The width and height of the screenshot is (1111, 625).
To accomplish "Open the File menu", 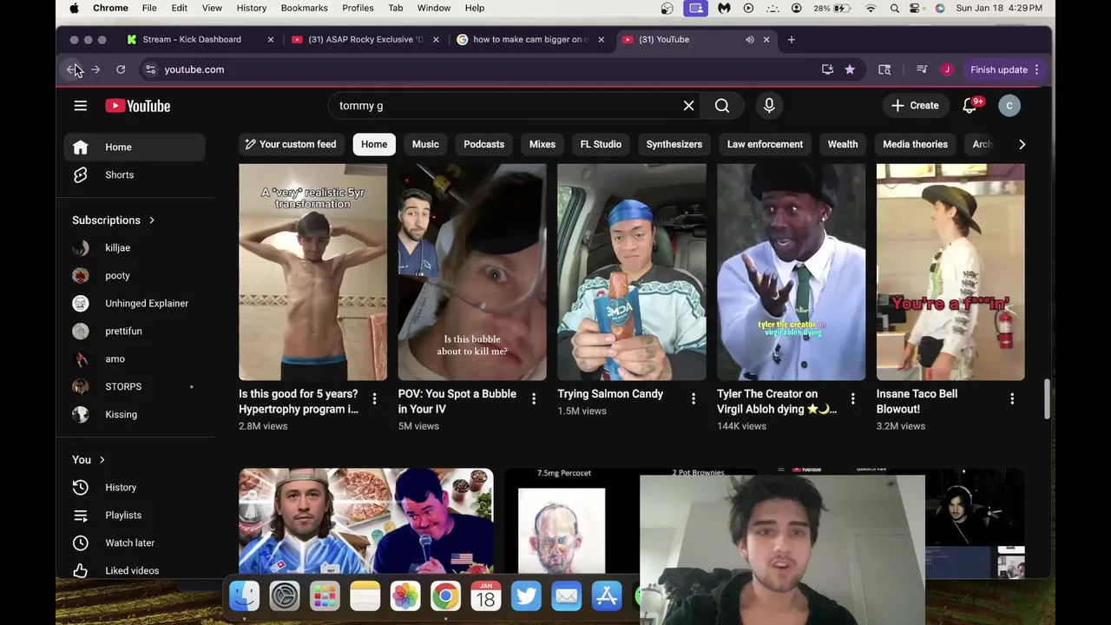I will [x=149, y=8].
